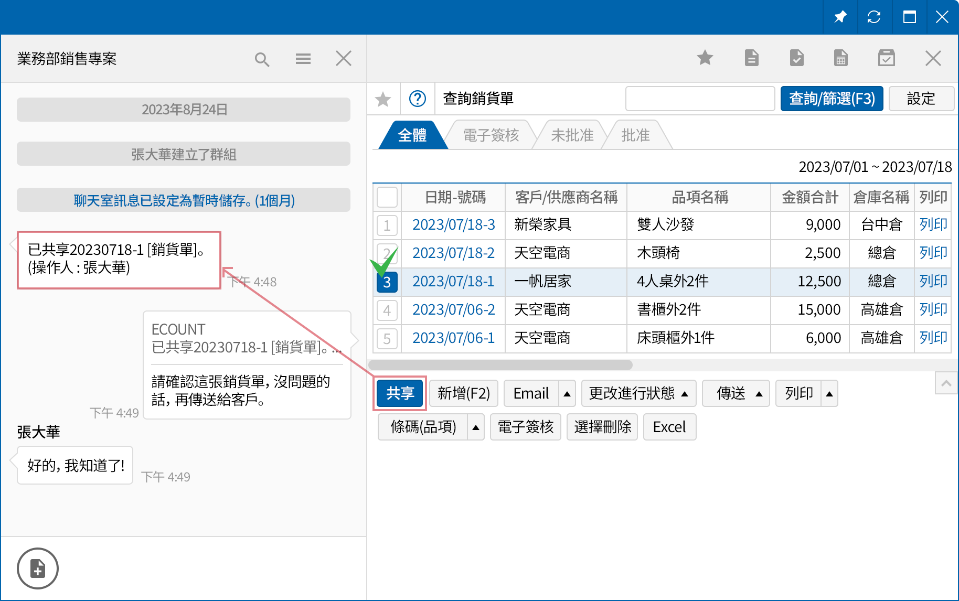Click the help question mark beside 查詢銷貨單
Screen dimensions: 959x601
(418, 99)
